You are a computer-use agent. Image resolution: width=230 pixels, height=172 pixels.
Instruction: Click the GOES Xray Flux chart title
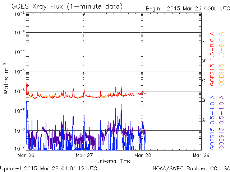pos(67,7)
